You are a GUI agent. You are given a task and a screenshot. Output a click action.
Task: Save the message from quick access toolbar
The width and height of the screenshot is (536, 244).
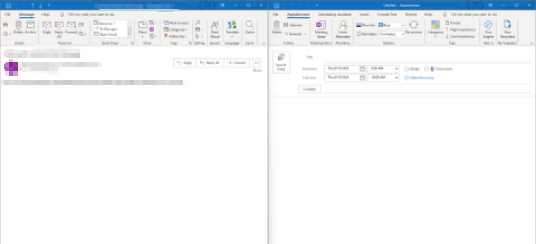coord(8,5)
